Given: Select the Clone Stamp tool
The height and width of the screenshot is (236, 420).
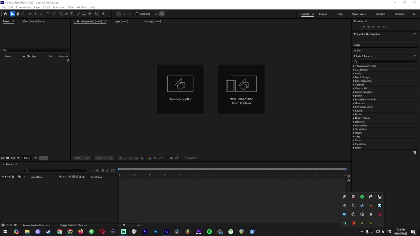Looking at the screenshot, I should (84, 14).
